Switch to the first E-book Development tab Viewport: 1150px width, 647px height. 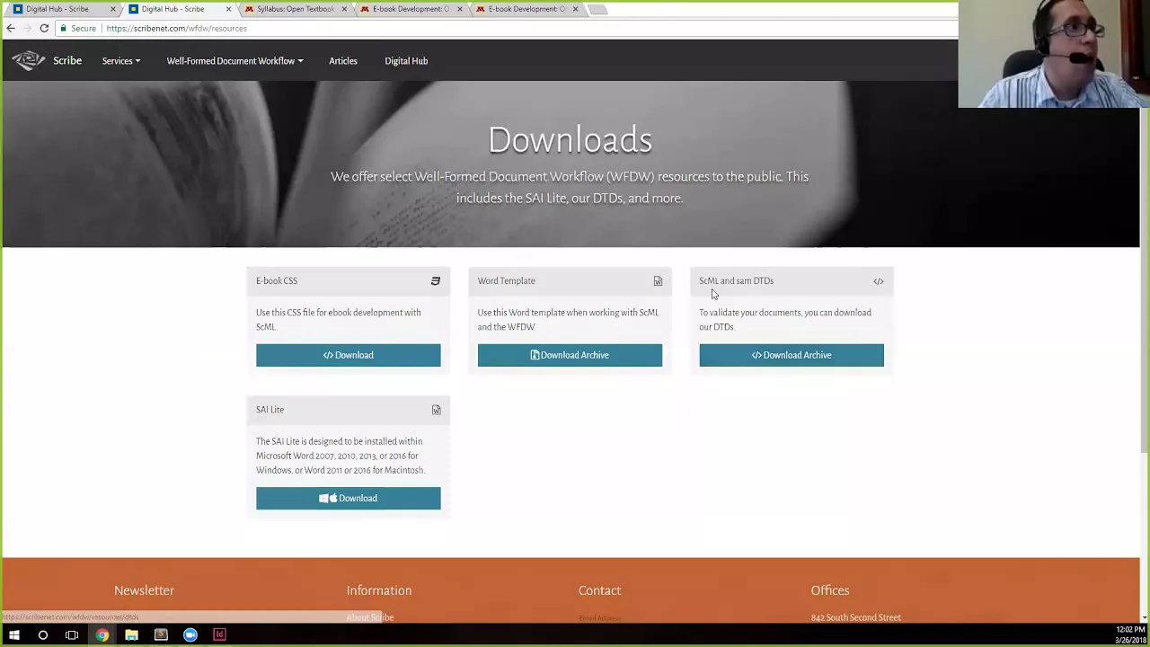[410, 9]
